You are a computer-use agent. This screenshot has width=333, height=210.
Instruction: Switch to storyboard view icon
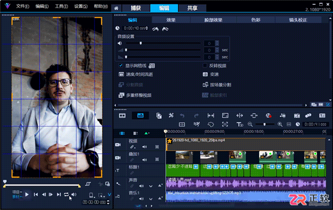(122, 115)
